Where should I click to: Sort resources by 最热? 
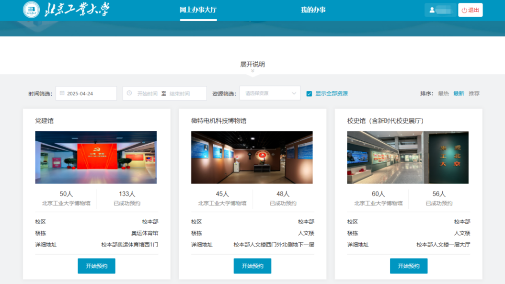click(443, 93)
